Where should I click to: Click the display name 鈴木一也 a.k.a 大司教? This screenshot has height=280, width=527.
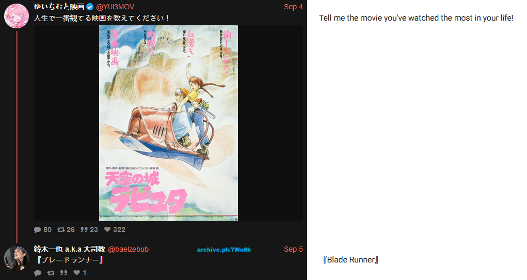pyautogui.click(x=70, y=249)
